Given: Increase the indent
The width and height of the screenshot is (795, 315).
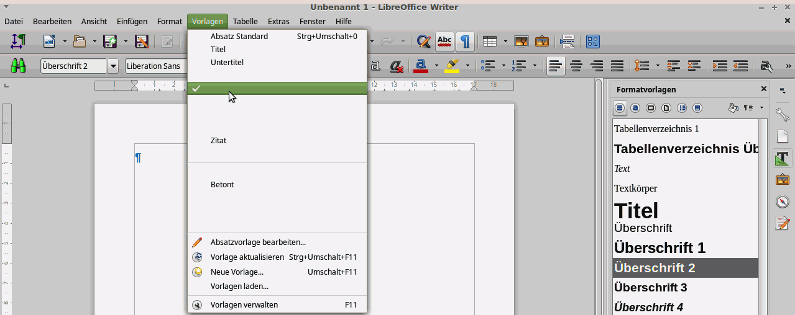Looking at the screenshot, I should tap(720, 66).
